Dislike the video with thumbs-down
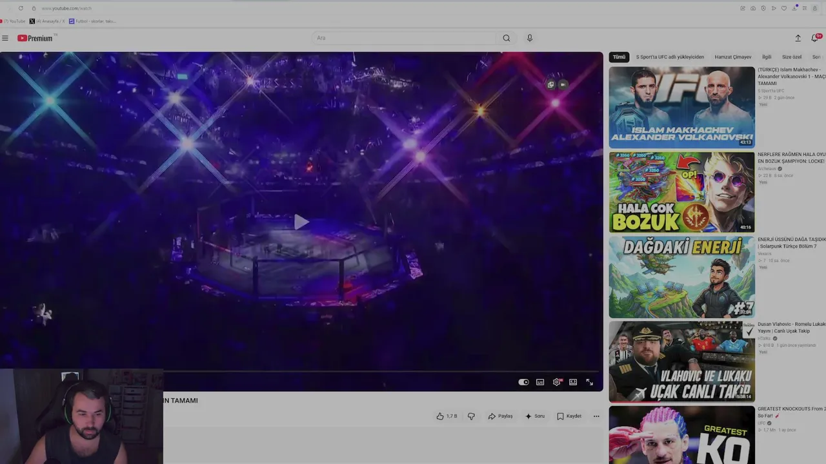This screenshot has width=826, height=464. 471,416
